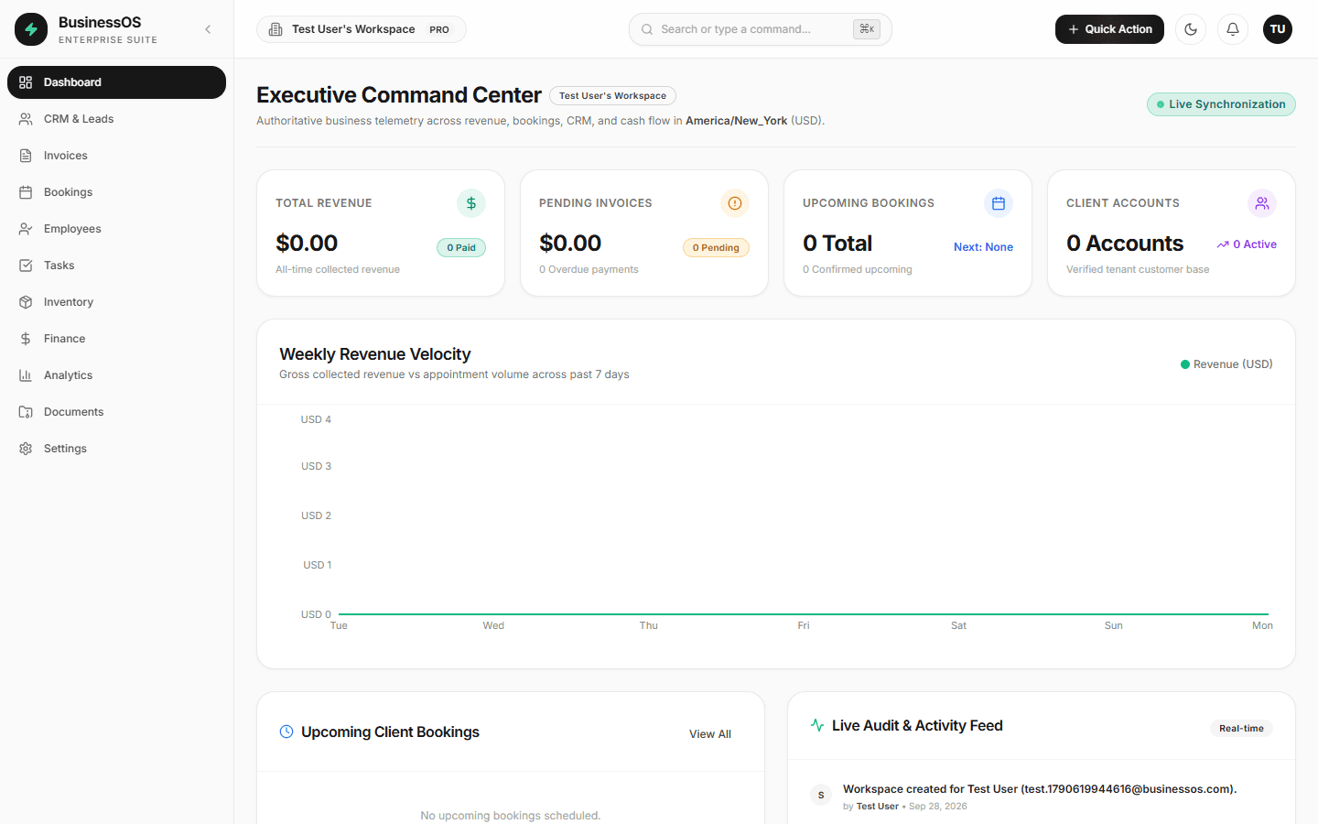Open the Employees page
1318x824 pixels.
point(116,229)
